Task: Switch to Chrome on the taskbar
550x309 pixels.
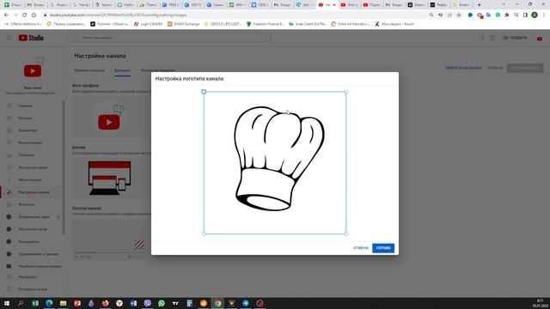Action: [x=217, y=303]
